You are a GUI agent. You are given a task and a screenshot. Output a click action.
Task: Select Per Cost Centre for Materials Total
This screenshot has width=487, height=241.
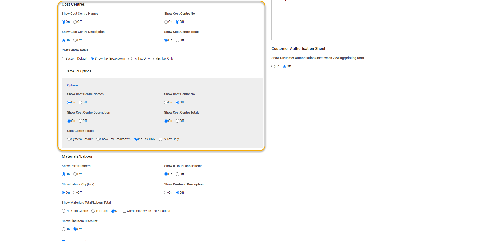(63, 211)
